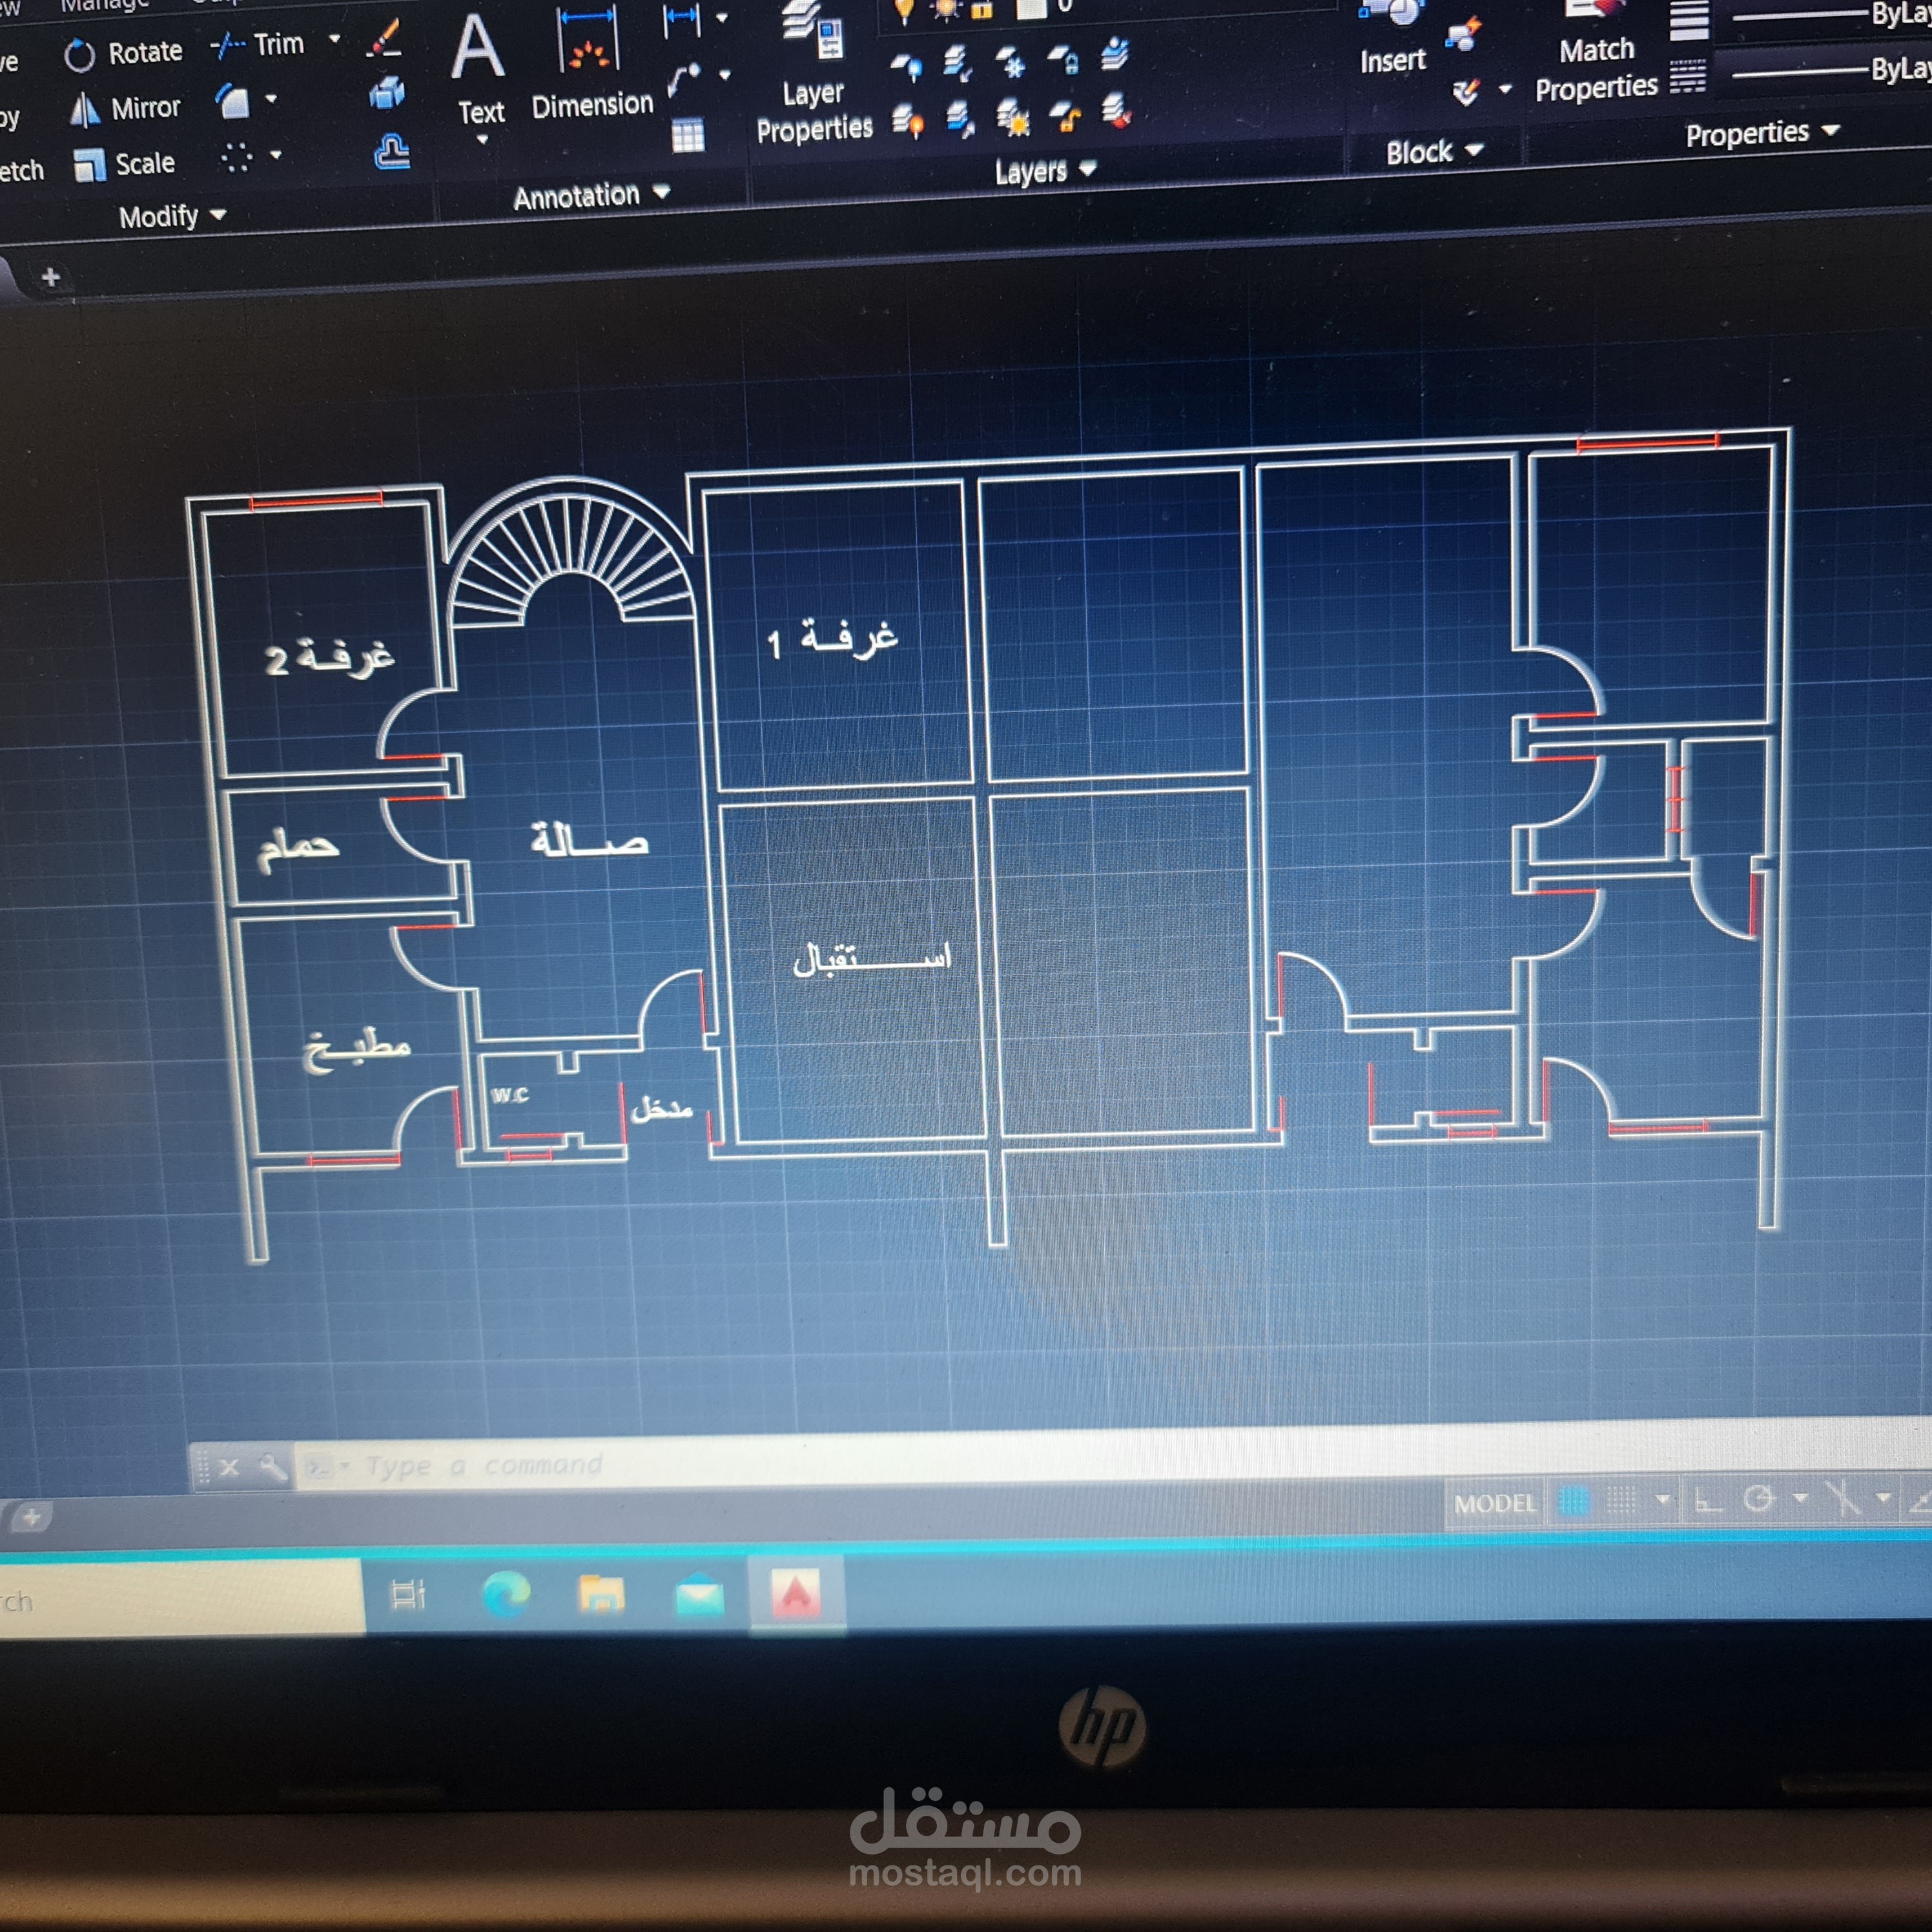Open the Fillet dropdown arrow
Image resolution: width=1932 pixels, height=1932 pixels.
click(270, 99)
